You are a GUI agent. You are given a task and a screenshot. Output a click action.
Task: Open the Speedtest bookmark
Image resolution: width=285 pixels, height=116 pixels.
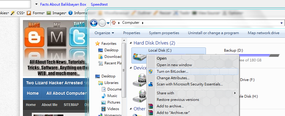pyautogui.click(x=99, y=4)
